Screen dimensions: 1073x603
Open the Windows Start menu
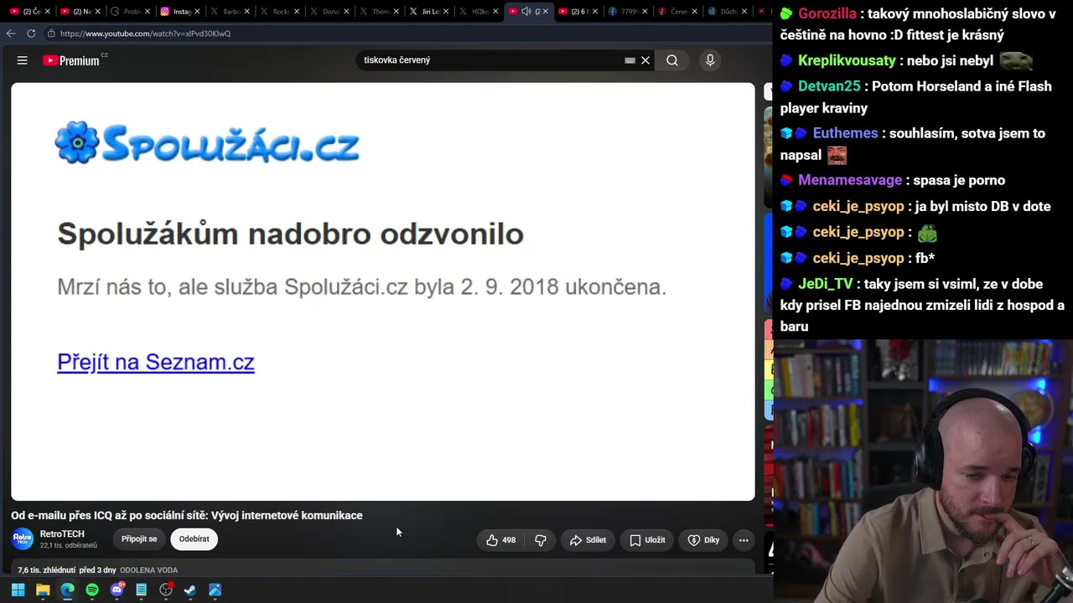[18, 590]
